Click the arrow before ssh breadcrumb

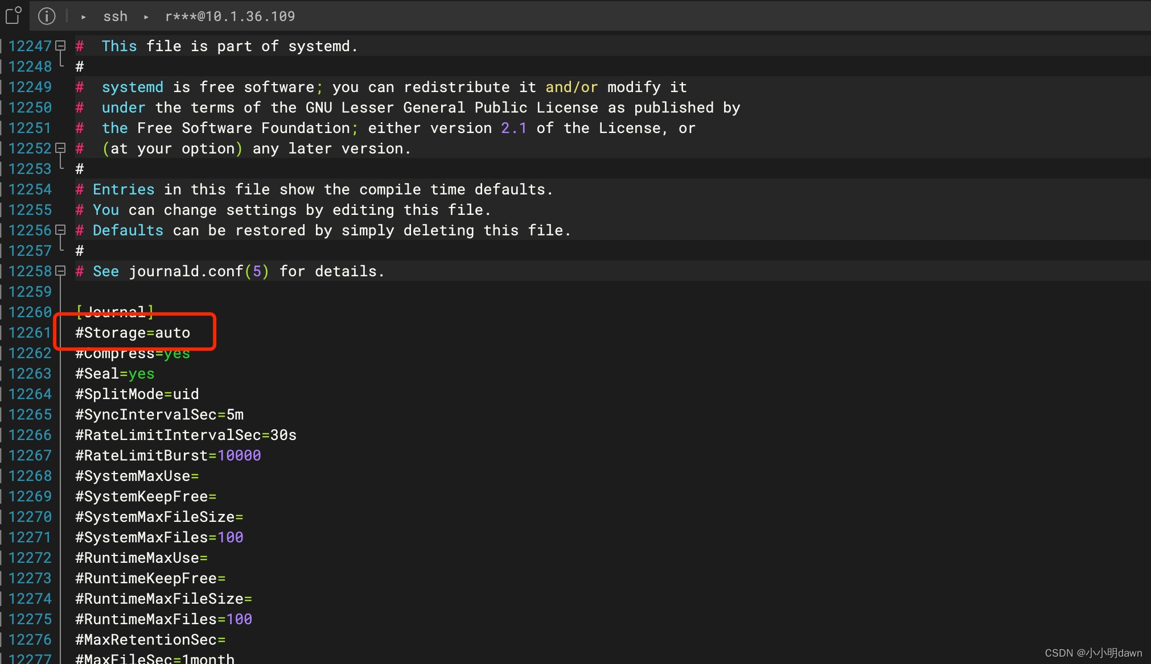tap(84, 17)
